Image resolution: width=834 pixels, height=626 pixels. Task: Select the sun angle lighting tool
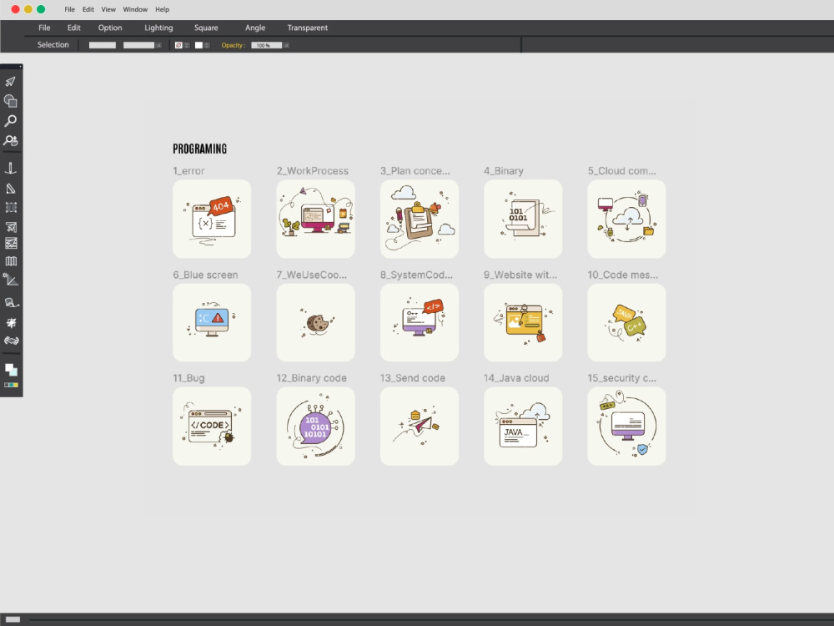pyautogui.click(x=11, y=280)
